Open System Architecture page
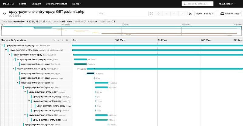Image resolution: width=243 pixels, height=126 pixels. (56, 4)
